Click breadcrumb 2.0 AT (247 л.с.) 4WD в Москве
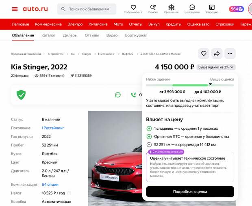This screenshot has height=206, width=252. coord(161,54)
